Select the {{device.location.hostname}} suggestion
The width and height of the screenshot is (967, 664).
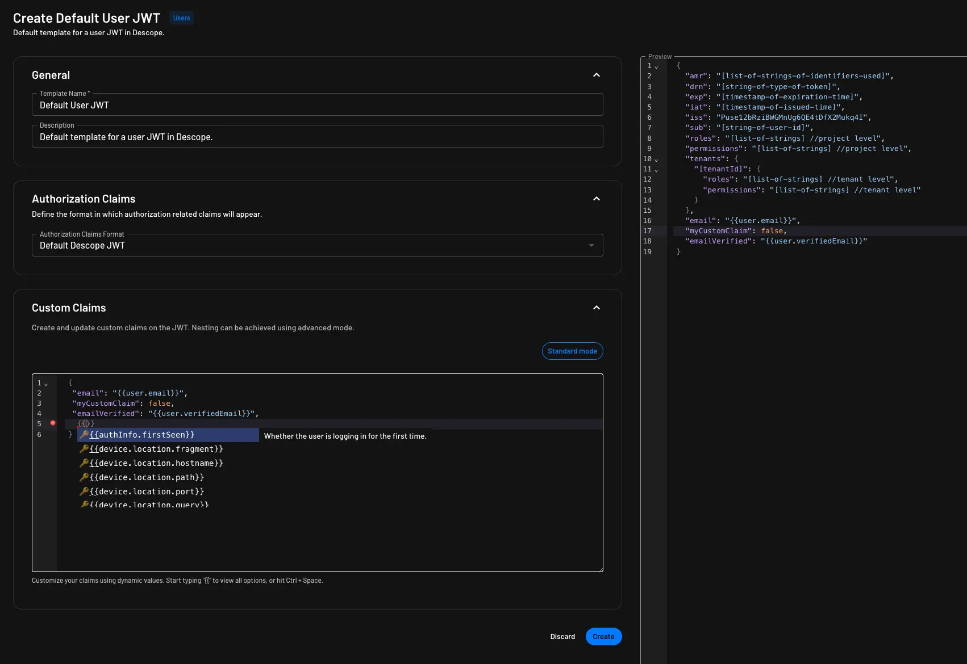[168, 463]
